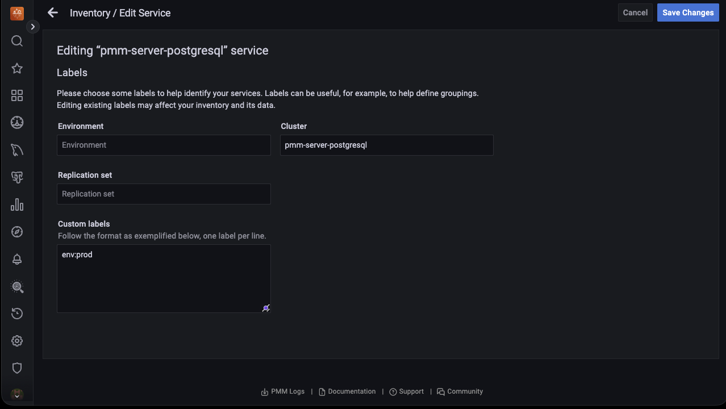Click the Cancel button
The width and height of the screenshot is (726, 409).
(x=635, y=12)
